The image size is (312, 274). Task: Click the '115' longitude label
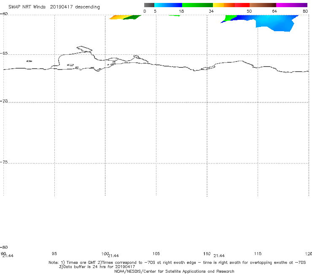click(x=258, y=253)
